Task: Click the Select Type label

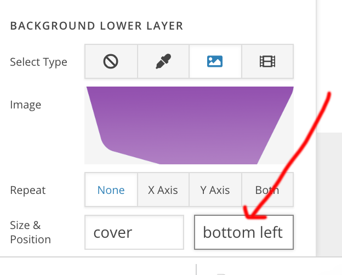Action: click(x=38, y=62)
